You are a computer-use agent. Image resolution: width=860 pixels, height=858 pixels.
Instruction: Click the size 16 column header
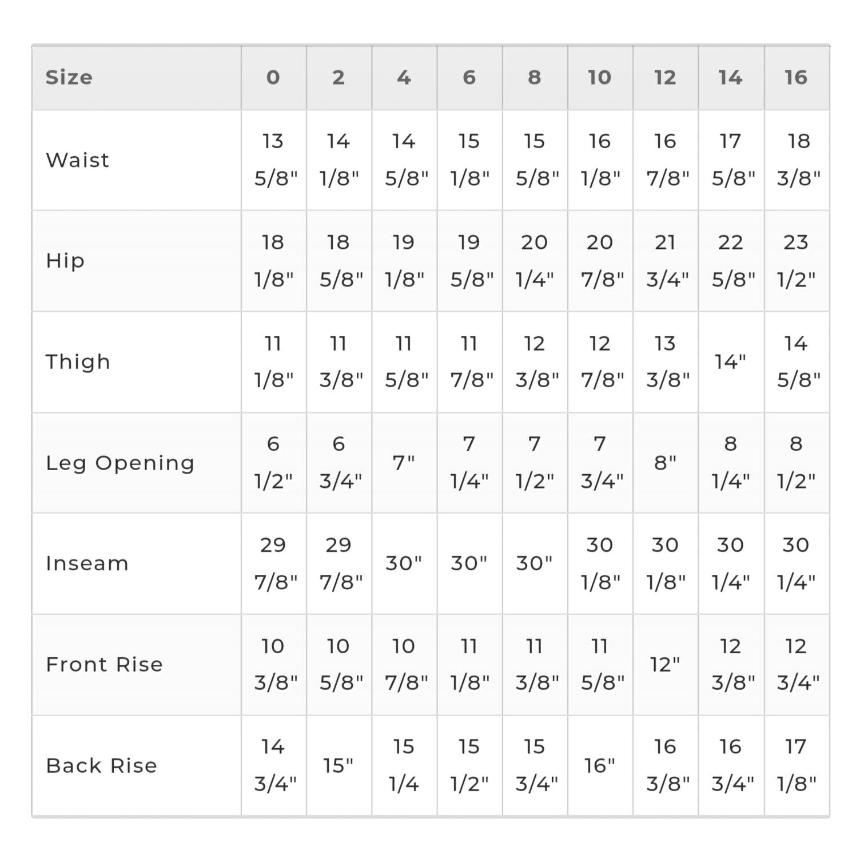click(x=796, y=77)
